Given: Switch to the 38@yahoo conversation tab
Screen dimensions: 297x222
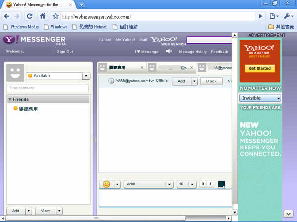Looking at the screenshot, I should pyautogui.click(x=215, y=68).
